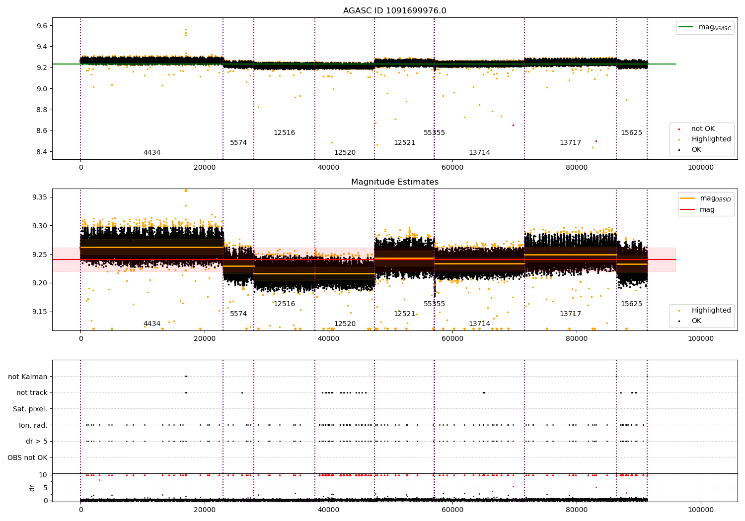Click obsid label 5574 in Magnitude Estimates plot

point(238,314)
